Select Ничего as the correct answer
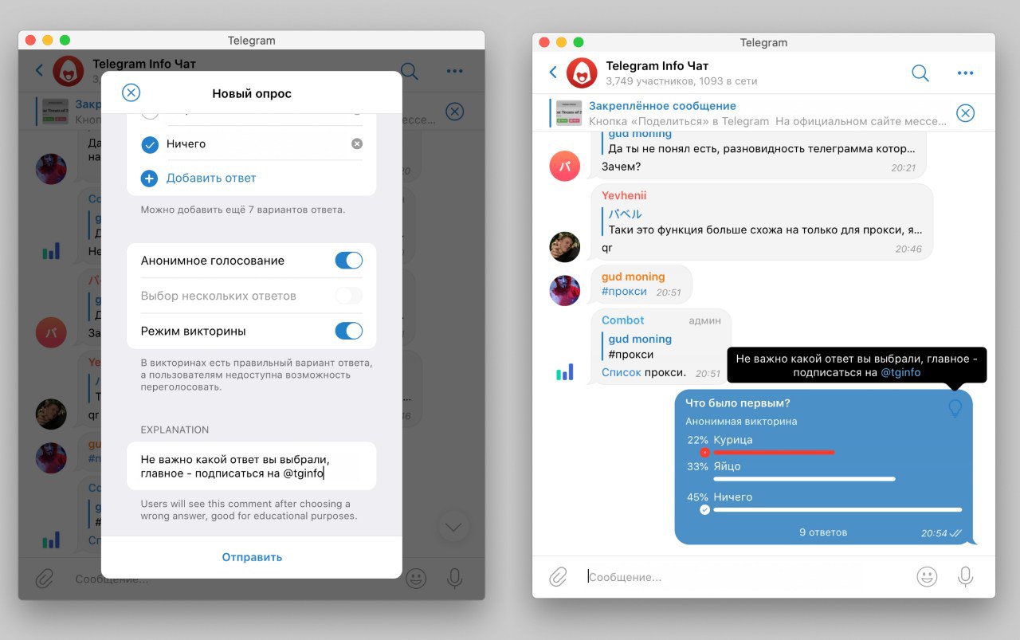1020x640 pixels. 150,144
